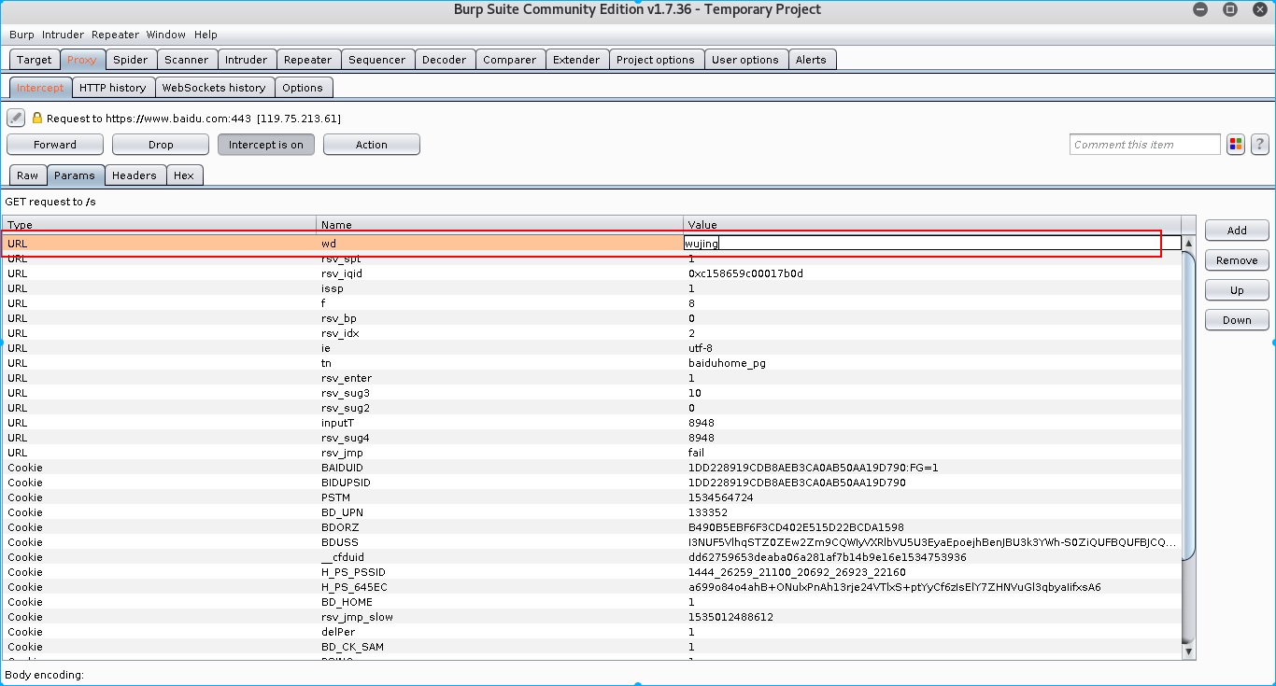Switch to the Spider tab
The width and height of the screenshot is (1276, 686).
(x=131, y=60)
